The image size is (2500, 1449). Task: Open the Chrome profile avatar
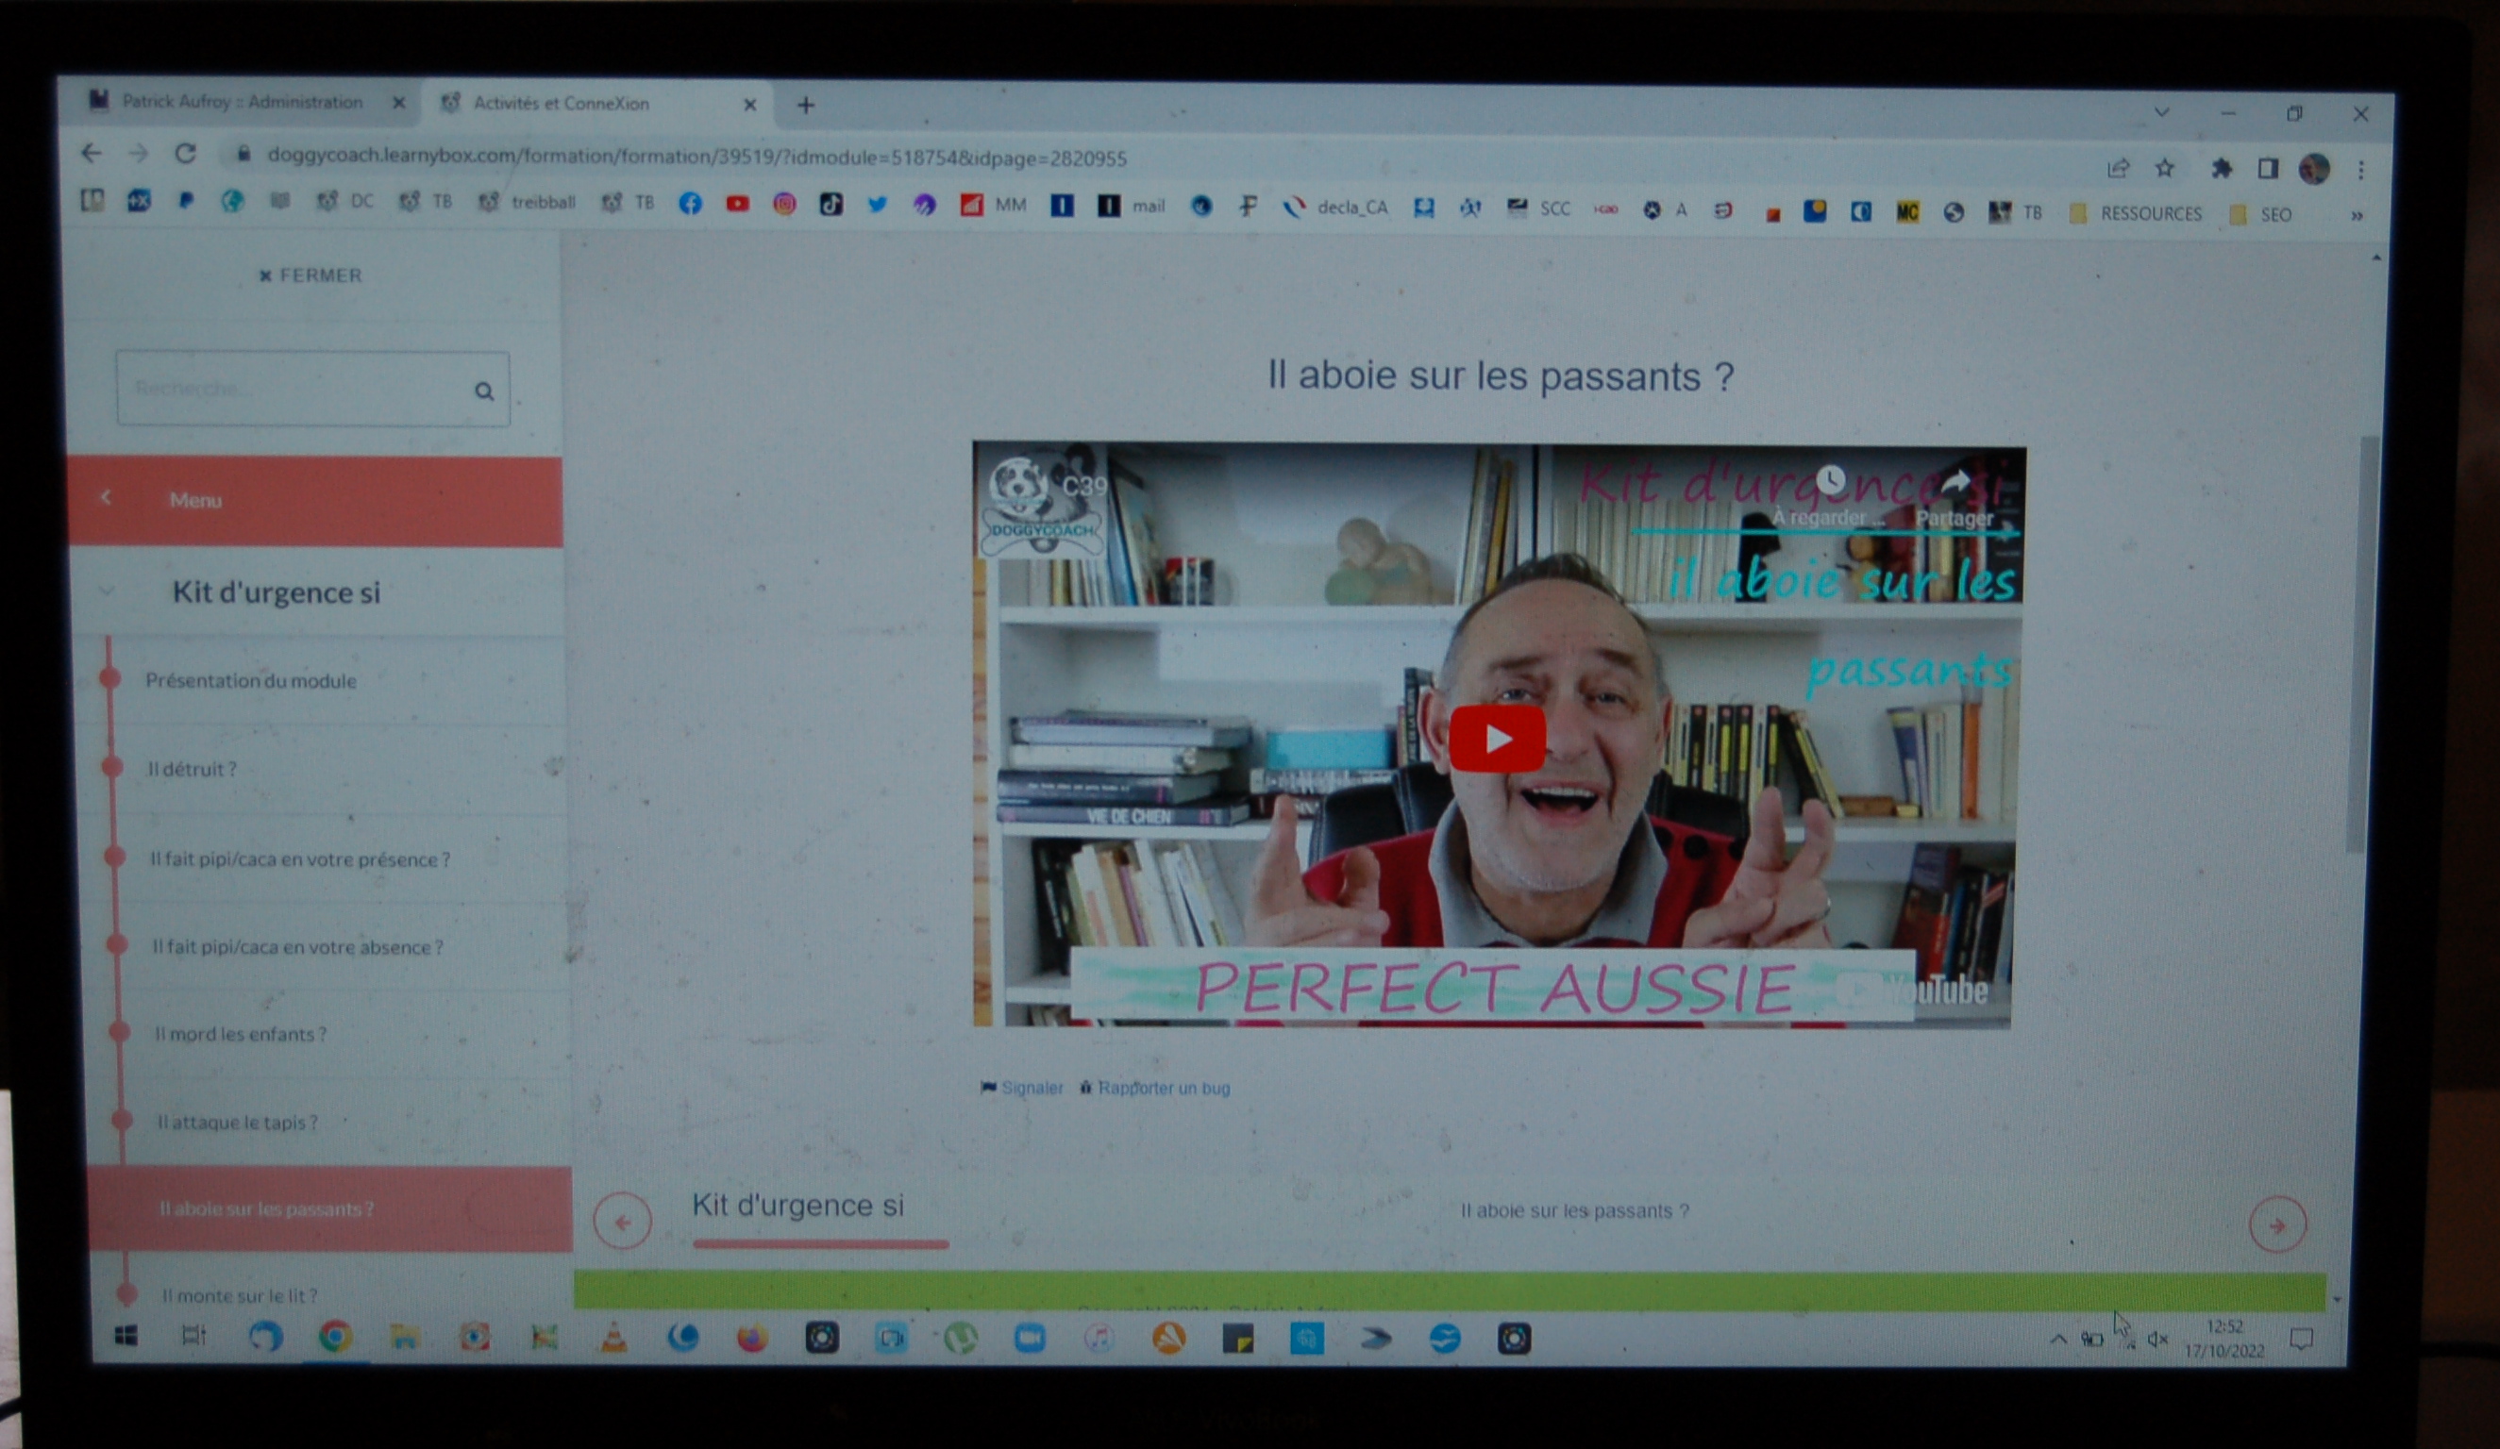pos(2313,169)
